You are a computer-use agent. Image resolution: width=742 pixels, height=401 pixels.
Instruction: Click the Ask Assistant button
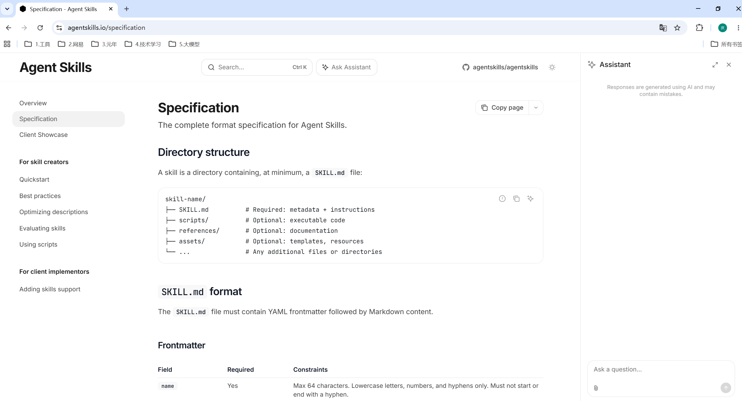347,67
